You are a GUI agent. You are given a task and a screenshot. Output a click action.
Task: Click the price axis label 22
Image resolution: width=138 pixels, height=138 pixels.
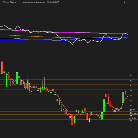(x=131, y=105)
